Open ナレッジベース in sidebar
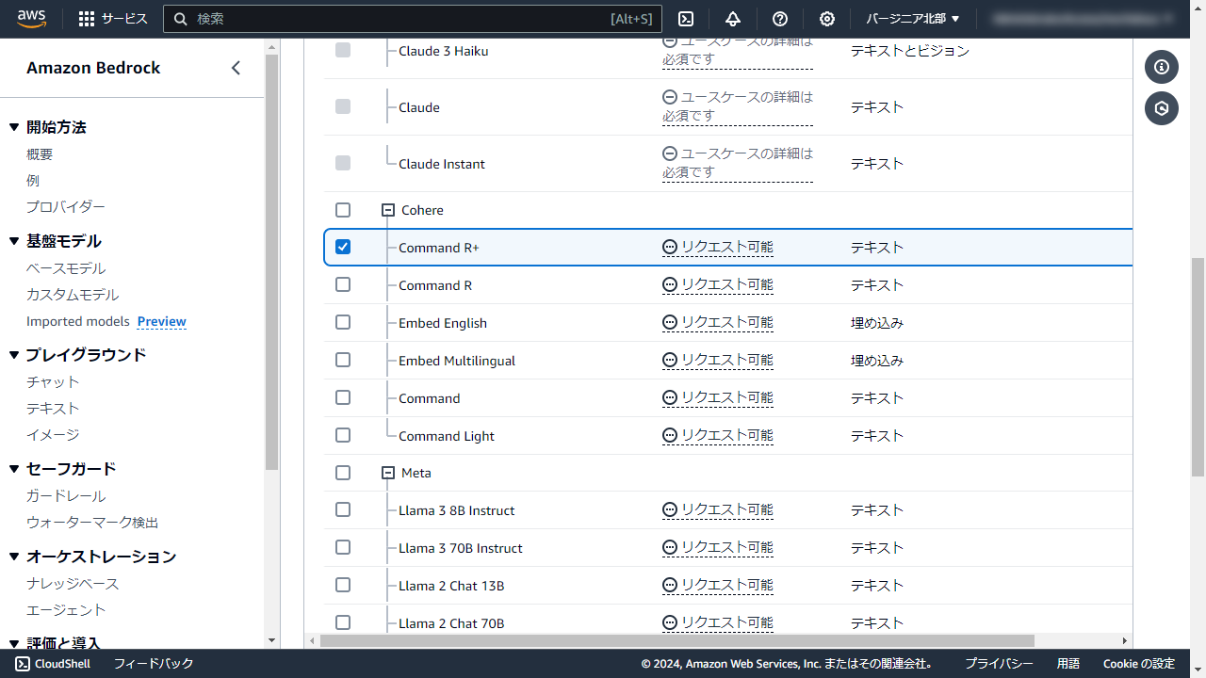The image size is (1206, 678). point(73,584)
